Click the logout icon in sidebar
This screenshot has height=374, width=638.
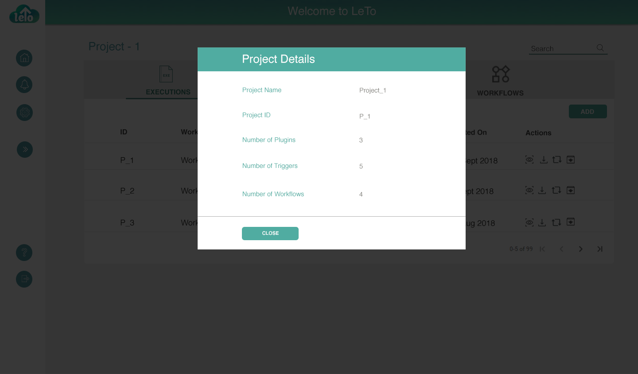point(24,279)
